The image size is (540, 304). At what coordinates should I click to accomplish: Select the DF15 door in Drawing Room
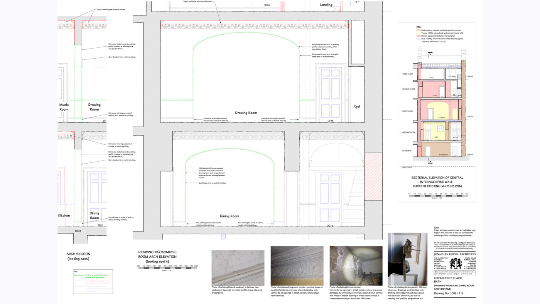(331, 93)
